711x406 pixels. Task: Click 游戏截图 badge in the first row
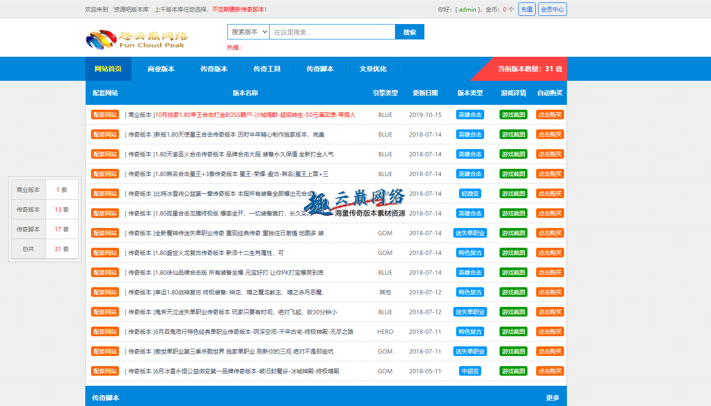pos(513,114)
